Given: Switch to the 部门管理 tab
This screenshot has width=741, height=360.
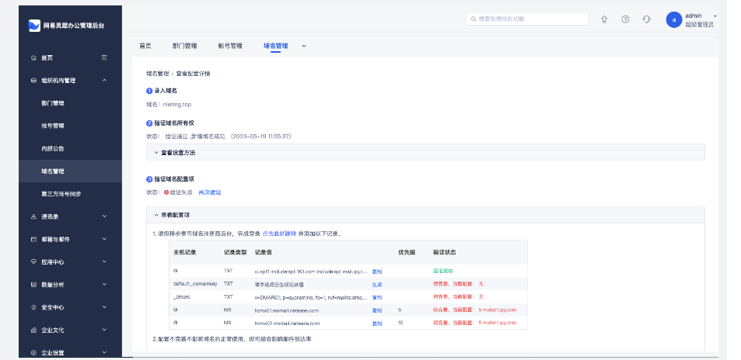Looking at the screenshot, I should [x=185, y=47].
